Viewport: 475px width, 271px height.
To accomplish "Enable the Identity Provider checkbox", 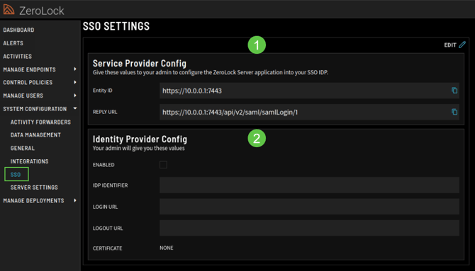I will 163,165.
